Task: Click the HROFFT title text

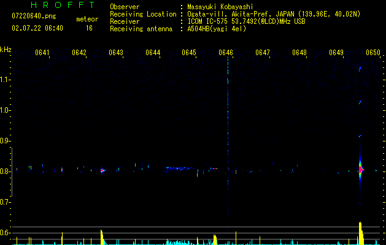Action: click(x=63, y=5)
